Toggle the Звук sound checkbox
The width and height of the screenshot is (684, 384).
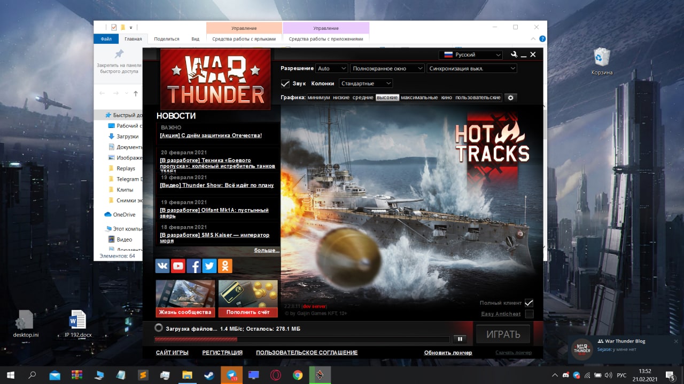(x=285, y=84)
